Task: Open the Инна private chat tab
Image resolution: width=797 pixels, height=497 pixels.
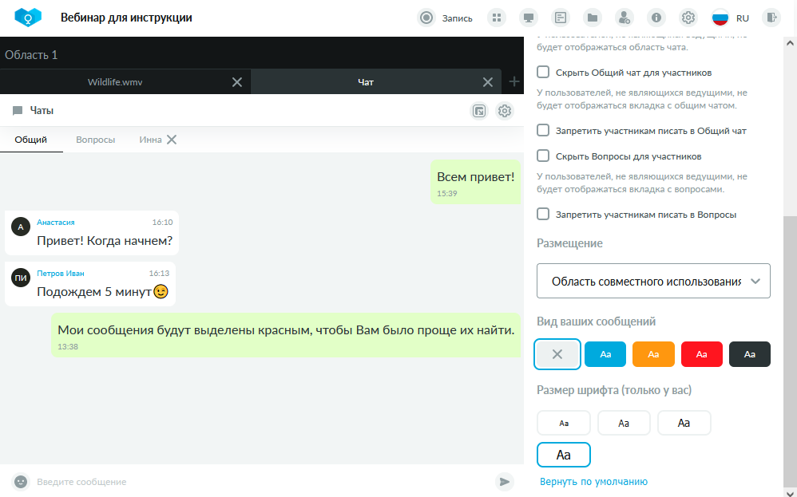Action: 150,140
